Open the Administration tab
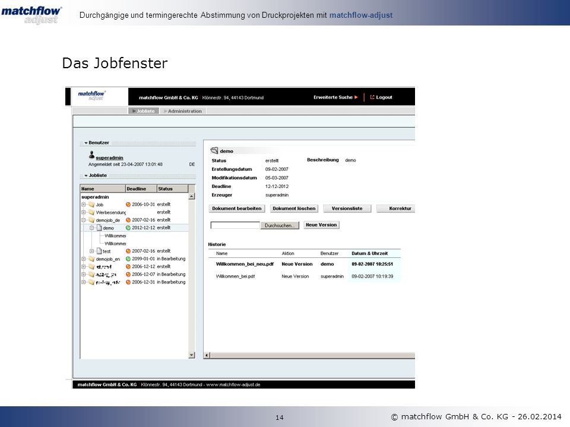This screenshot has width=570, height=427. 182,111
